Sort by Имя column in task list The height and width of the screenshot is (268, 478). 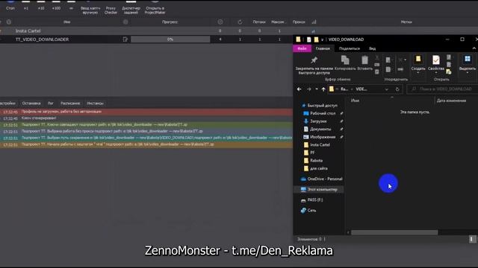[67, 22]
